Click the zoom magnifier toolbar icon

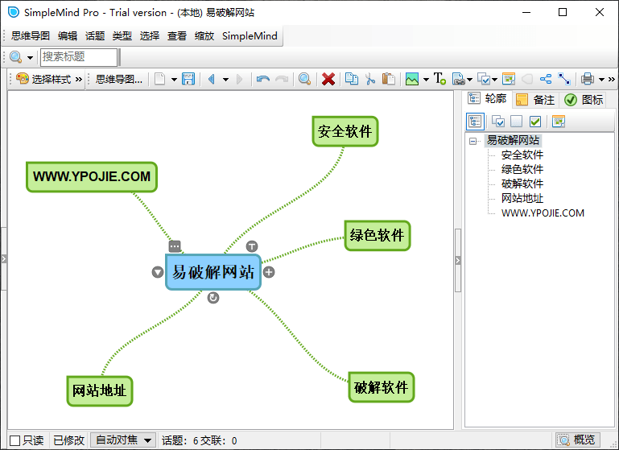point(305,80)
